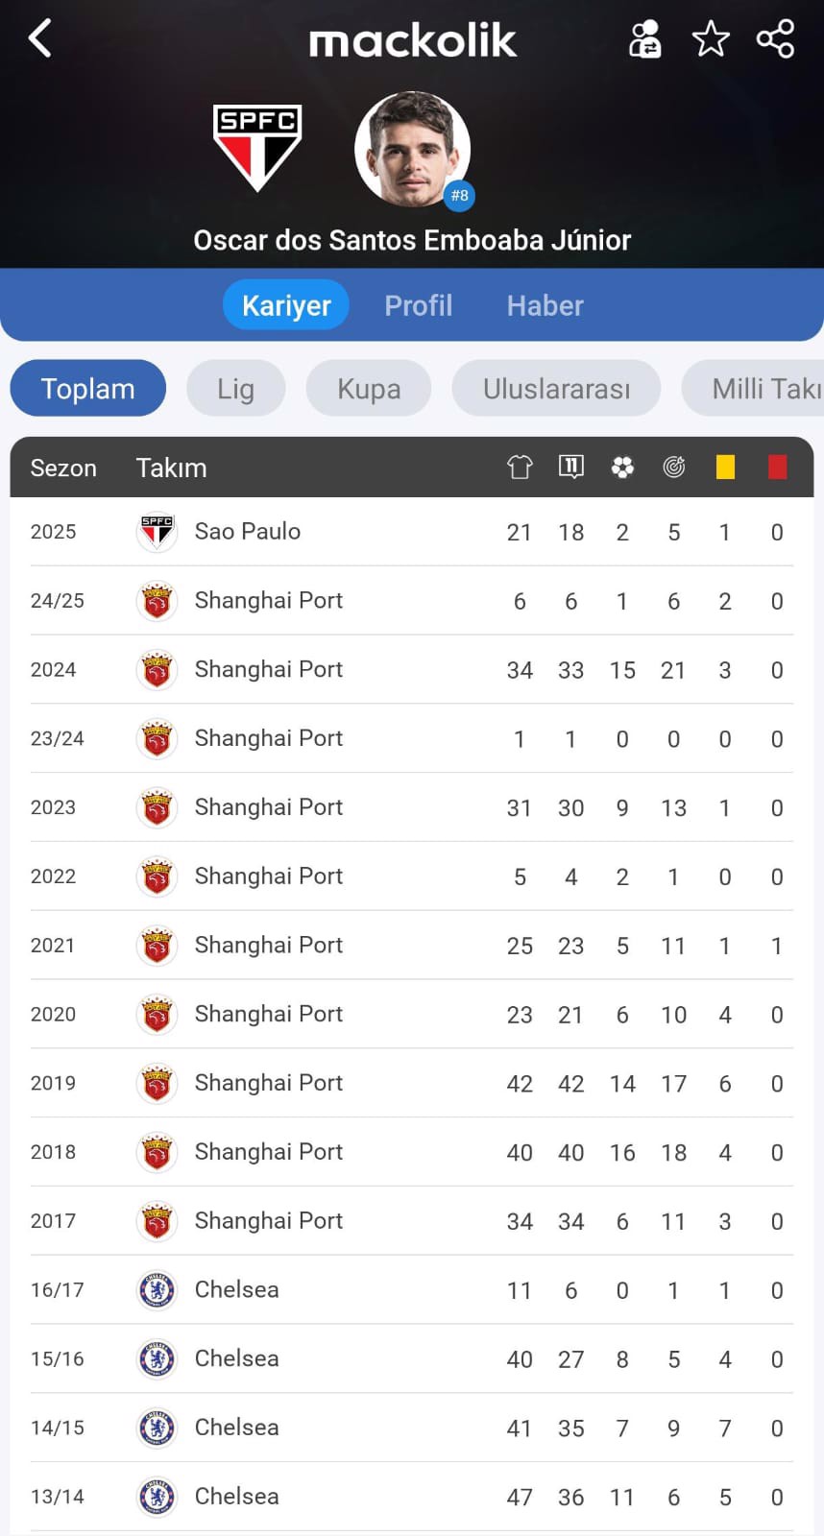The image size is (824, 1536).
Task: Select the Kariyer tab
Action: point(286,305)
